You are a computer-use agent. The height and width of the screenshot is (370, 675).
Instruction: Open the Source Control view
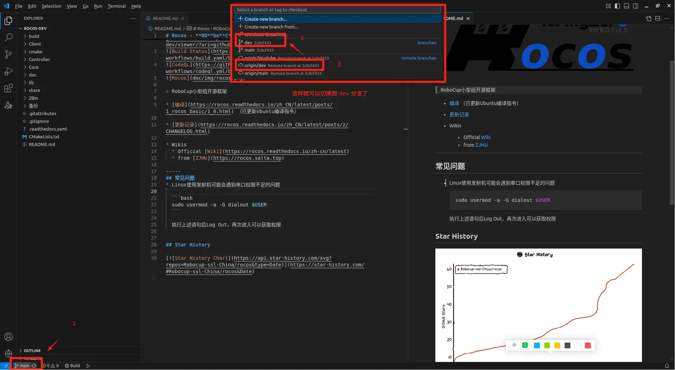pos(8,54)
